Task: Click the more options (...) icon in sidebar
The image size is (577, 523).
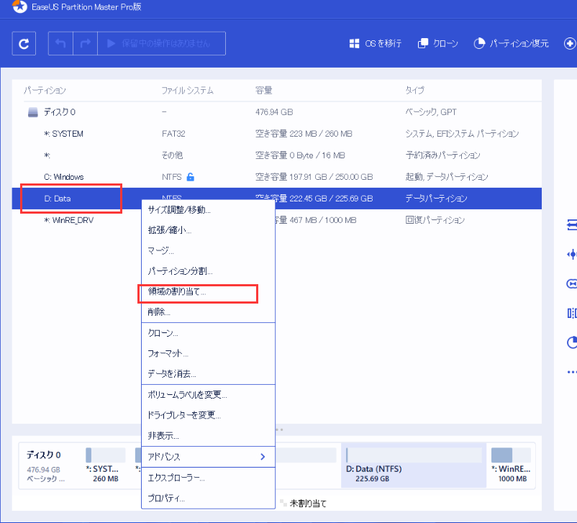Action: point(571,372)
